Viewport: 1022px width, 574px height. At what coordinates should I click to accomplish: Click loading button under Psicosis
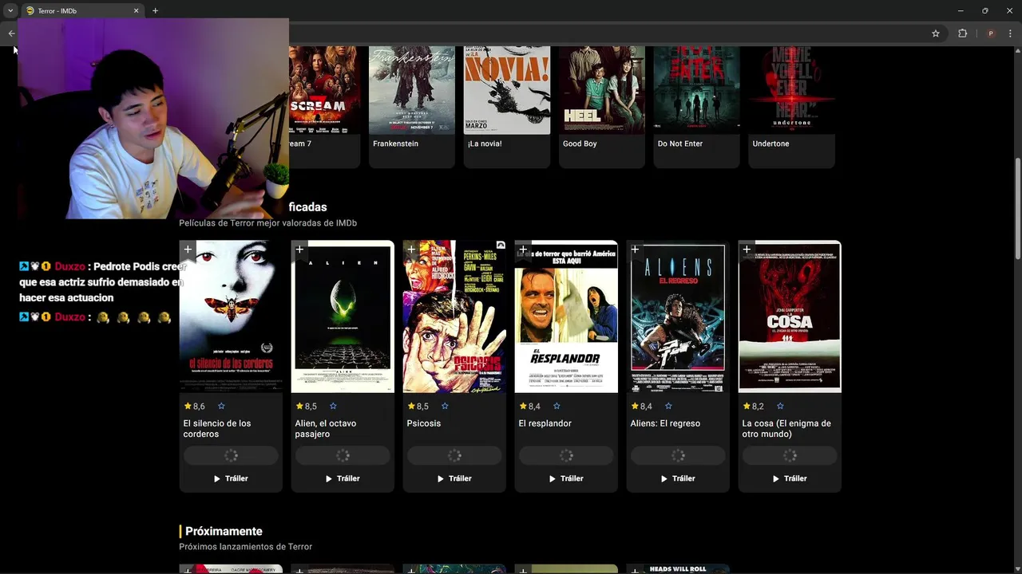(454, 456)
